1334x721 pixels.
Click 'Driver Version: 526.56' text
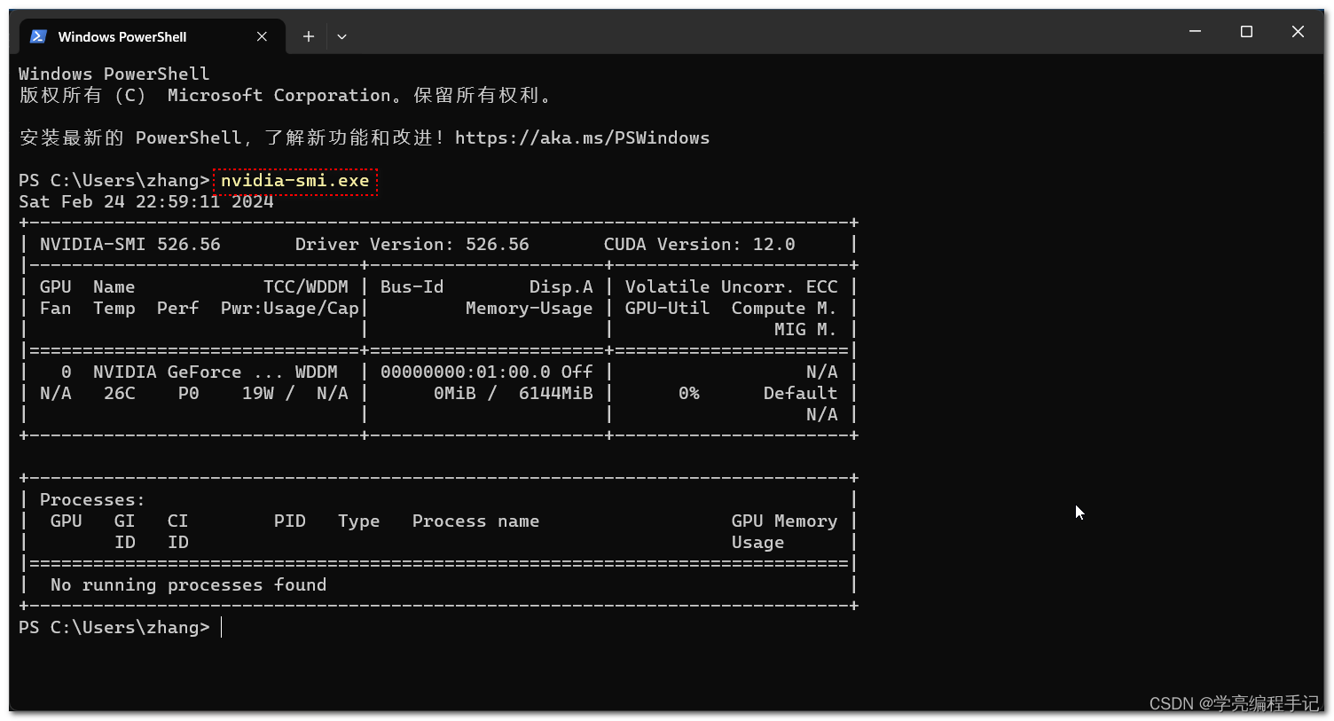[x=412, y=244]
